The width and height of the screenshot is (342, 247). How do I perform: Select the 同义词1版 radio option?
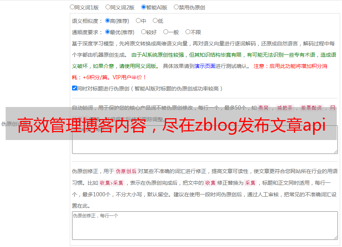72,7
